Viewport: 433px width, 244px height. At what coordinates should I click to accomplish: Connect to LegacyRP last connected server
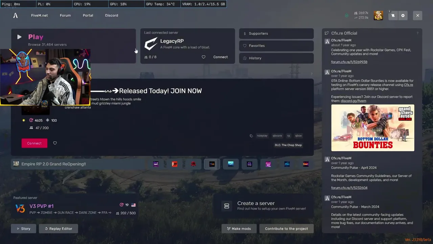pyautogui.click(x=221, y=57)
